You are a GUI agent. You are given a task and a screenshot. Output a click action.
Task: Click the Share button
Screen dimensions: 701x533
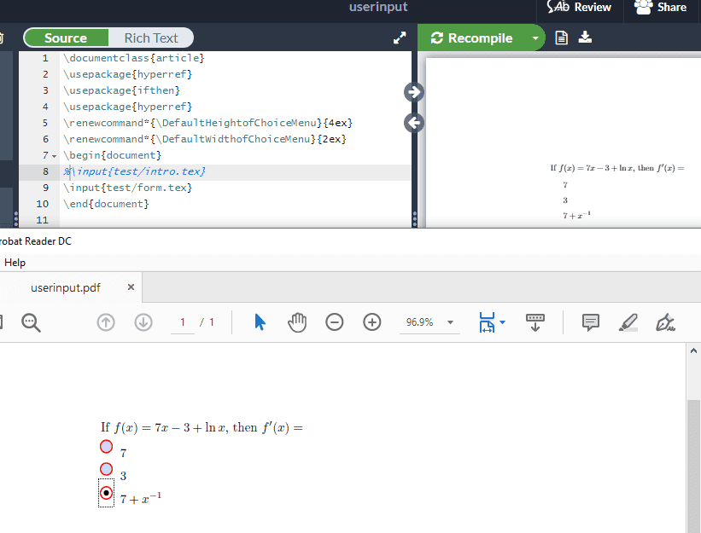pos(661,8)
